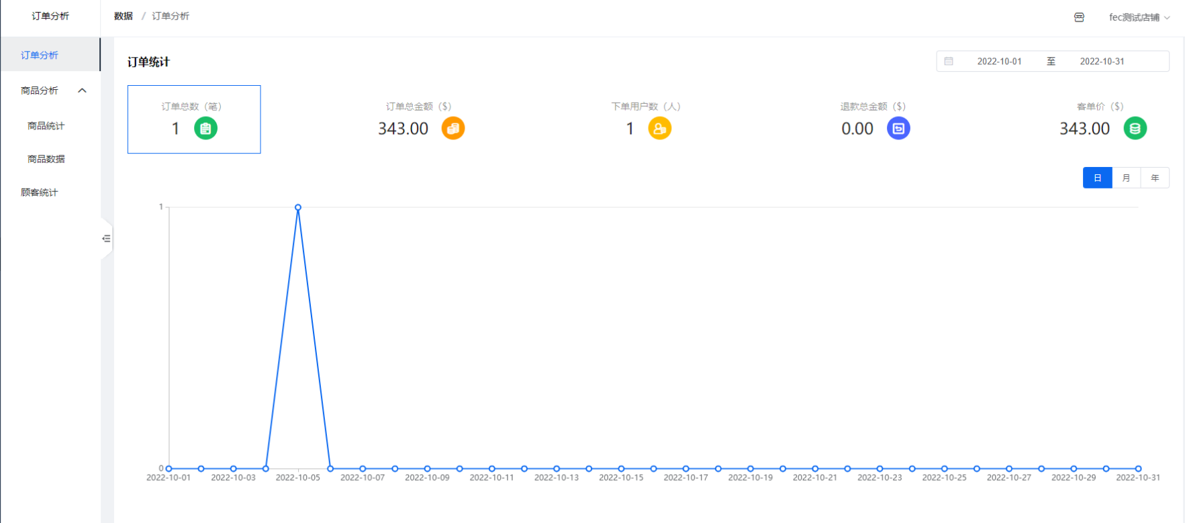This screenshot has width=1185, height=523.
Task: Switch chart to 月 view
Action: pos(1127,178)
